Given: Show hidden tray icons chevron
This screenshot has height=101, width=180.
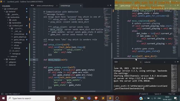Looking at the screenshot, I should tap(145, 98).
